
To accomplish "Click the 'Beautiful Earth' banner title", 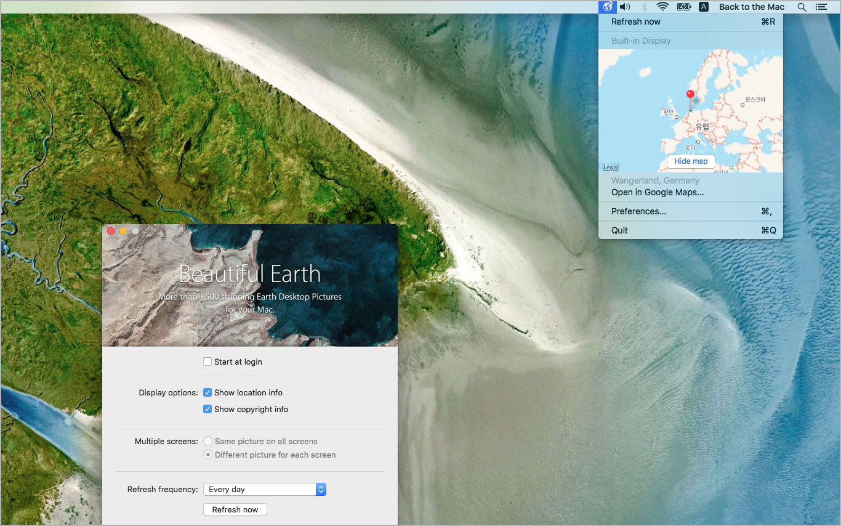I will [250, 273].
